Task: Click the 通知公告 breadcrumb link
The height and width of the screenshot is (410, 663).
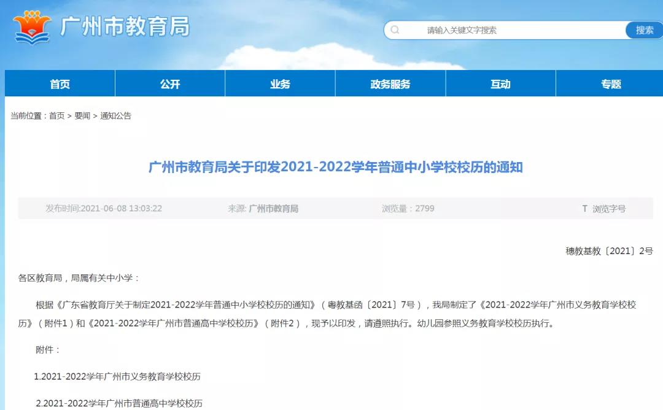Action: [x=116, y=116]
